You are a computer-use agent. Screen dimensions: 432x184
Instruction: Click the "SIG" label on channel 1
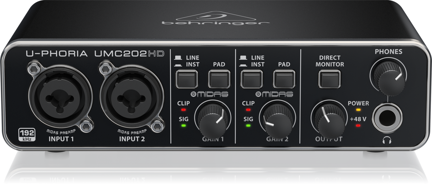click(184, 119)
